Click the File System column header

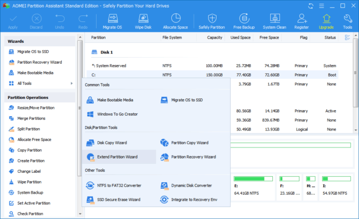172,37
